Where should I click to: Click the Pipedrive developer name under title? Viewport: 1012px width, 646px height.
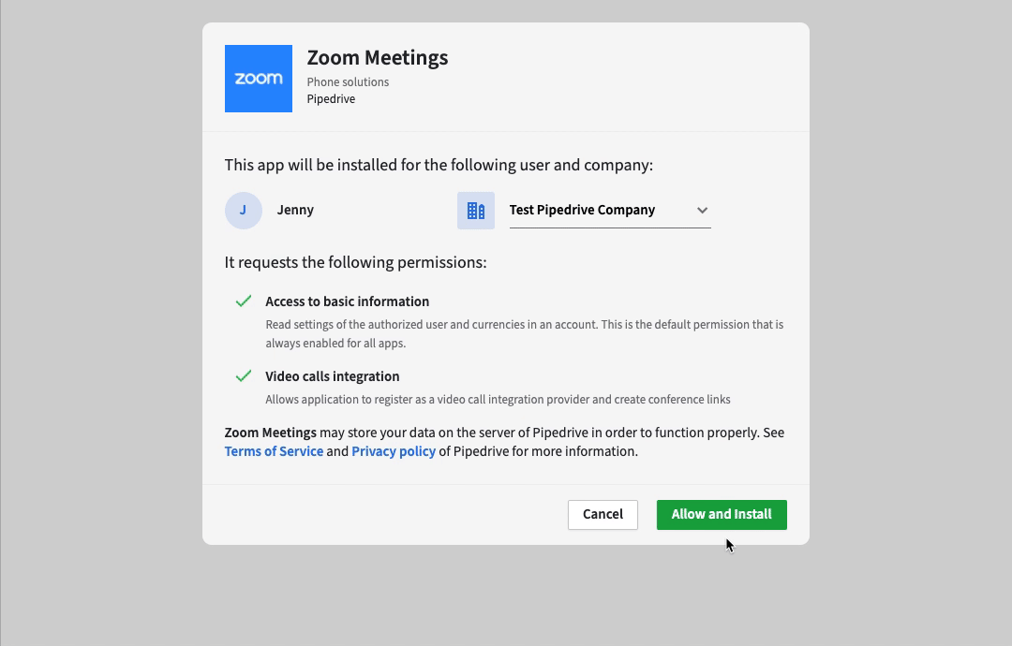click(331, 98)
